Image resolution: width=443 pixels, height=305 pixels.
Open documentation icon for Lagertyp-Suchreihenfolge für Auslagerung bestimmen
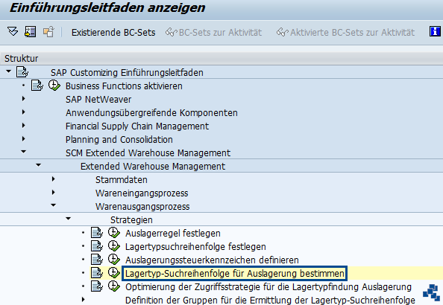97,273
